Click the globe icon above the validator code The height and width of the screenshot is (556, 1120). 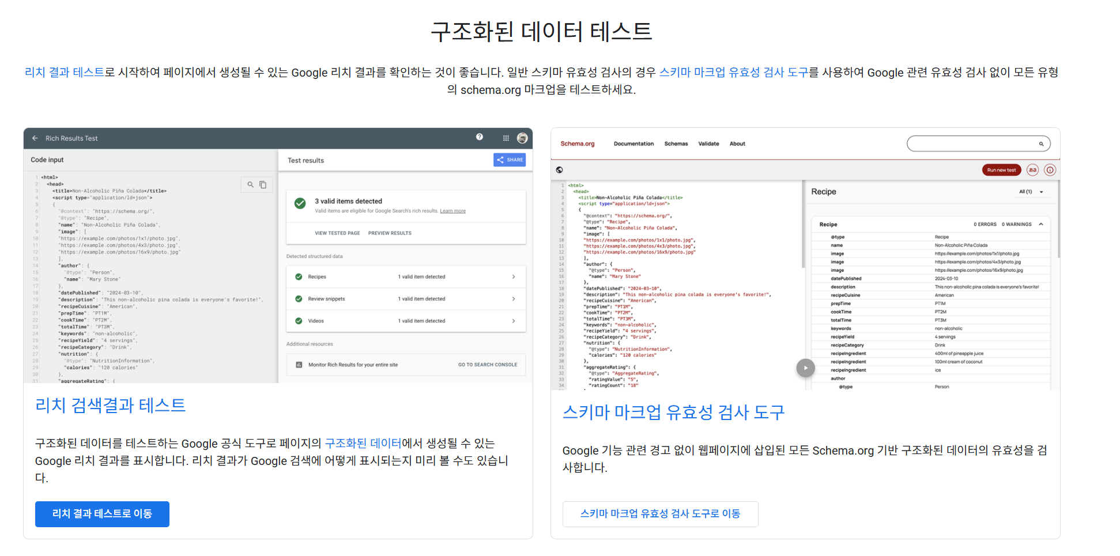click(560, 170)
